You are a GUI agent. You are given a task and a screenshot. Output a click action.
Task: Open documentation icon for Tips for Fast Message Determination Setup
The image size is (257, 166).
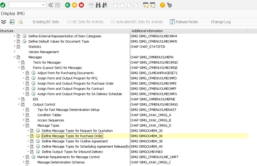[28, 110]
